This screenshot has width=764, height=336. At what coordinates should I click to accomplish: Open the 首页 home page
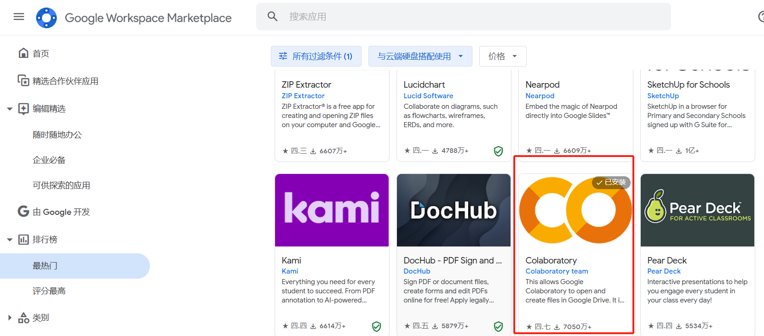coord(41,54)
